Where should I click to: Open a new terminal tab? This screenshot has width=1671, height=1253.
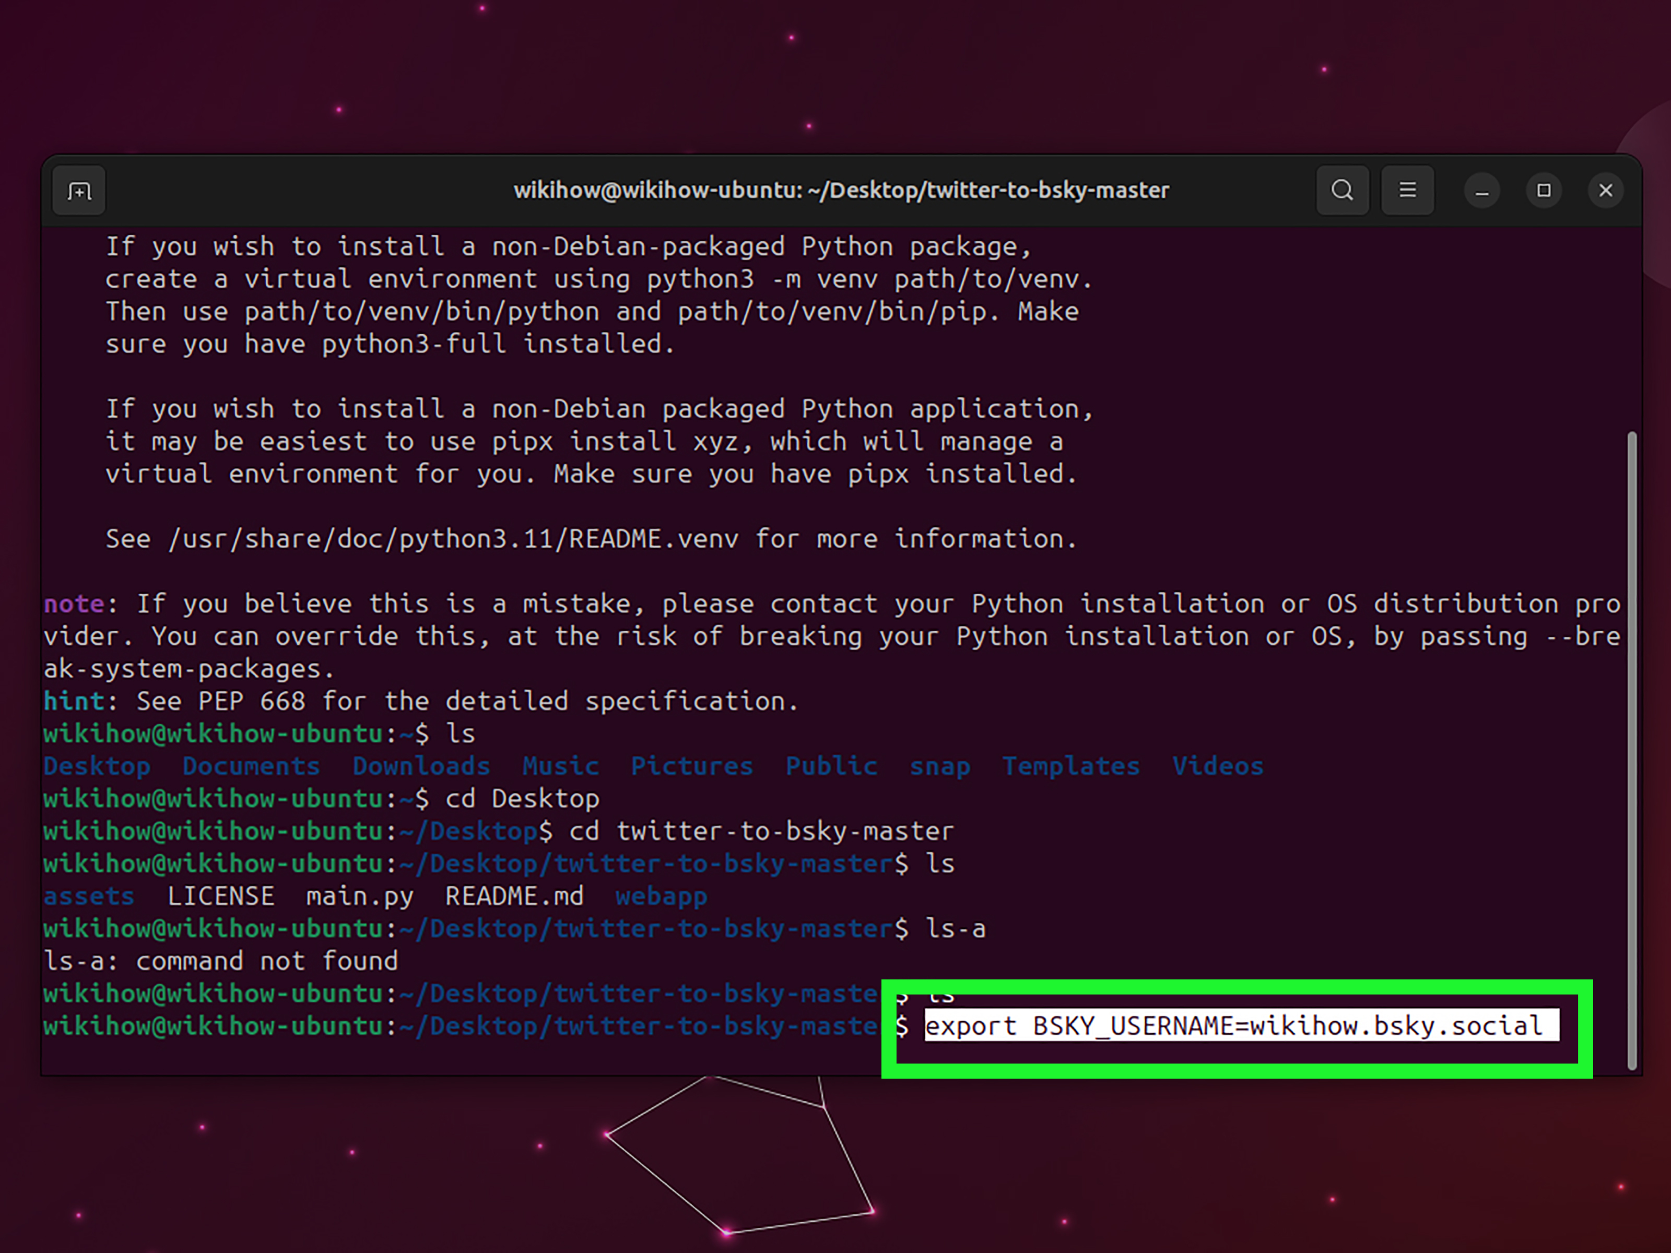(x=78, y=191)
